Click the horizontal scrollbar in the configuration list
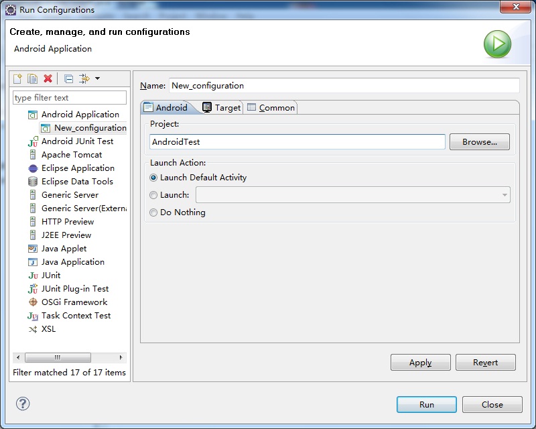 tap(70, 357)
